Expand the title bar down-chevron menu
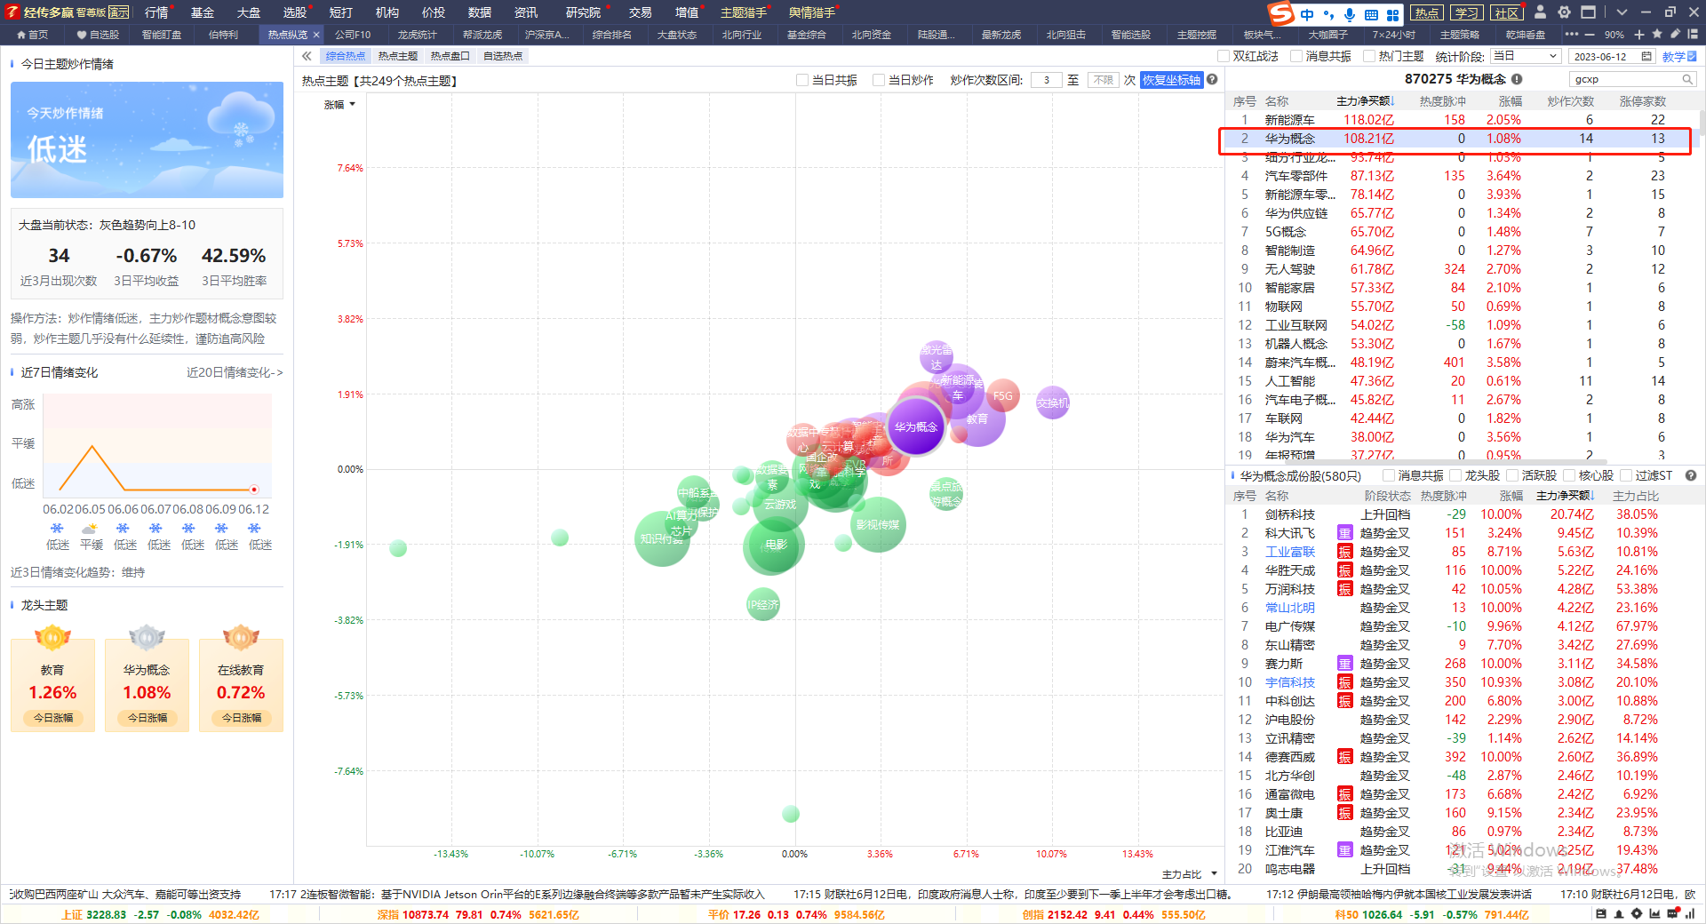Image resolution: width=1706 pixels, height=924 pixels. tap(1622, 12)
